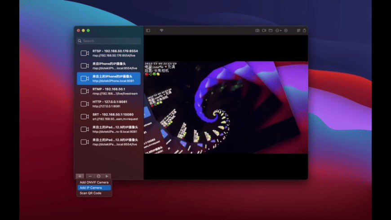Show the QR code icon in toolbar
Image resolution: width=391 pixels, height=220 pixels.
click(298, 31)
